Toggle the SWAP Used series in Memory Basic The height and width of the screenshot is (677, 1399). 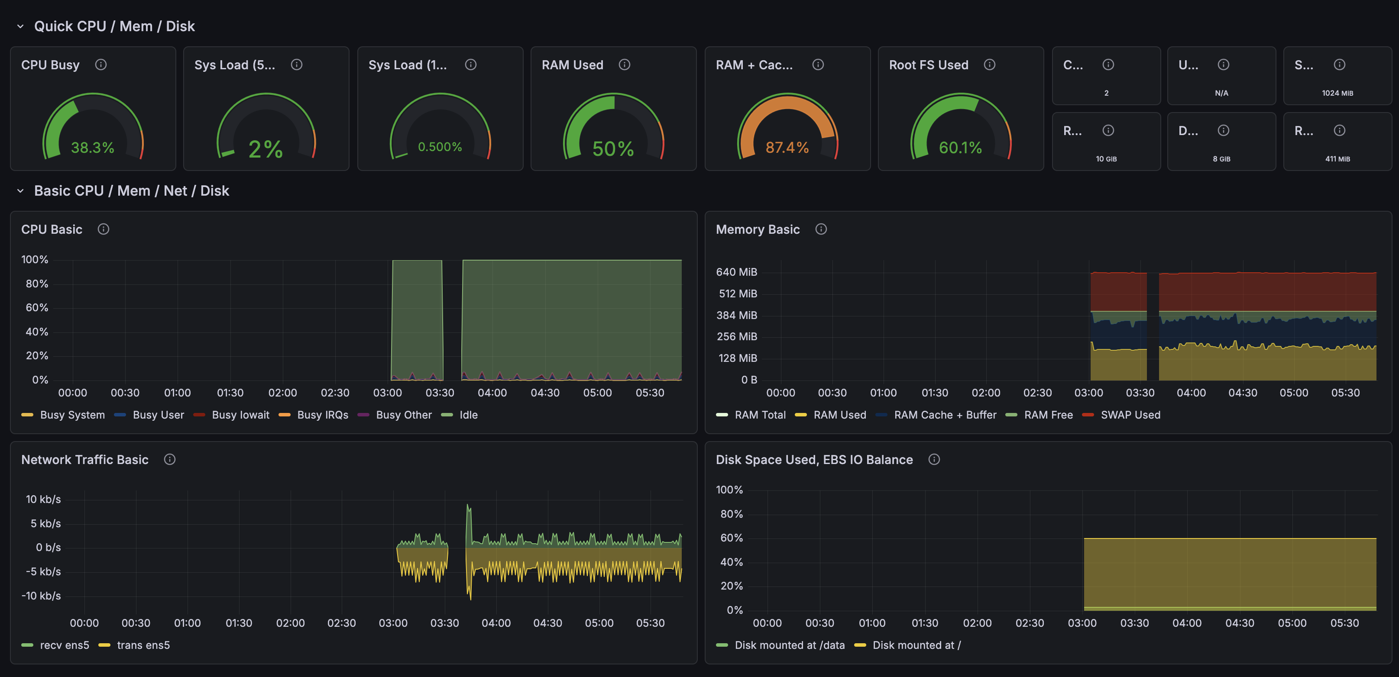[1130, 414]
